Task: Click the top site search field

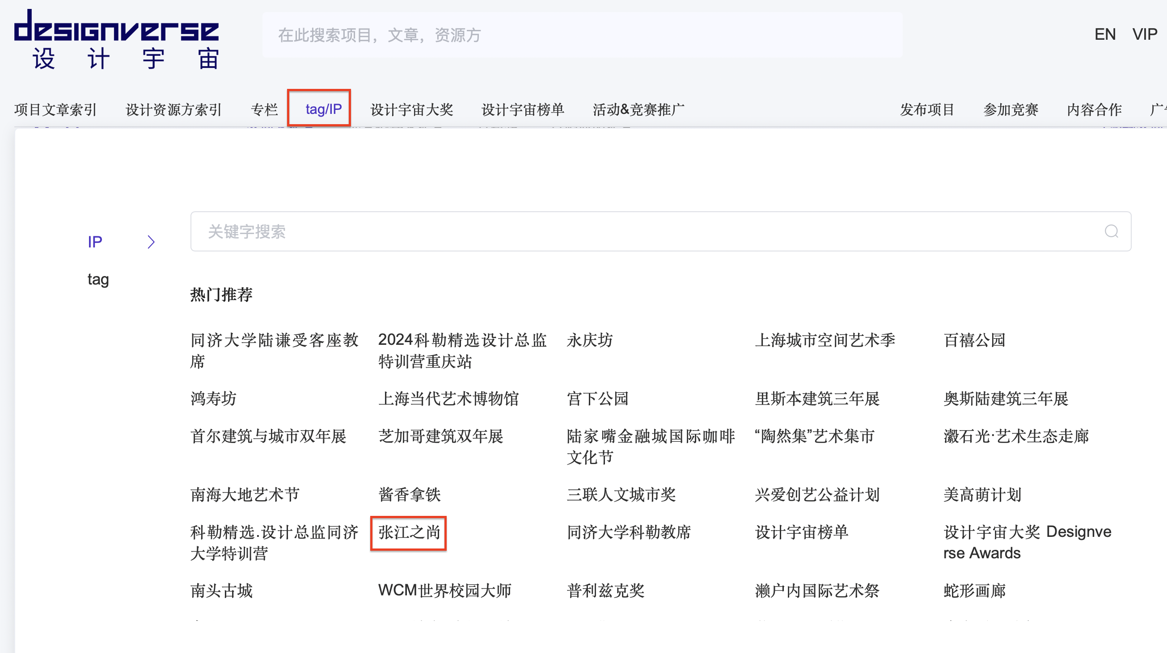Action: pos(582,35)
